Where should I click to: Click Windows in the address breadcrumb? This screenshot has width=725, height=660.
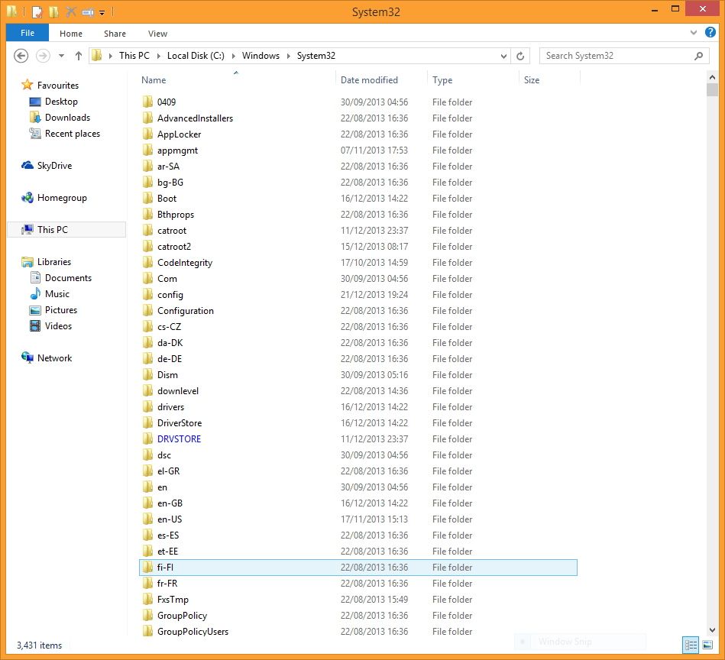pos(261,56)
